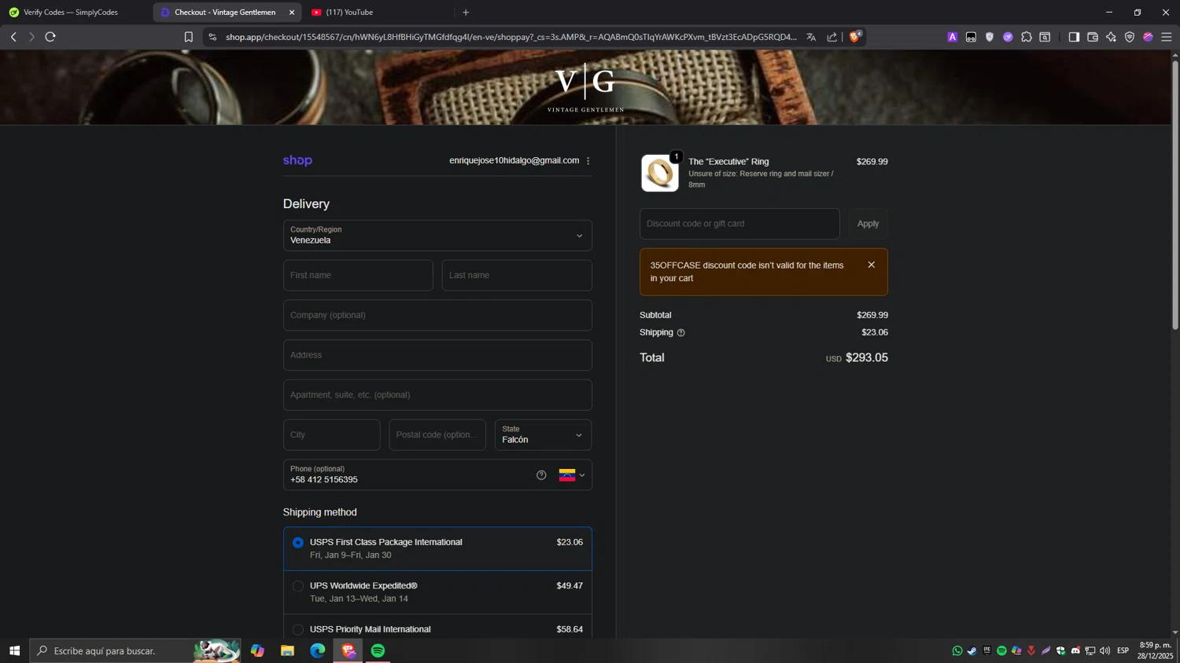
Task: Open the account options three-dot menu
Action: pos(588,161)
